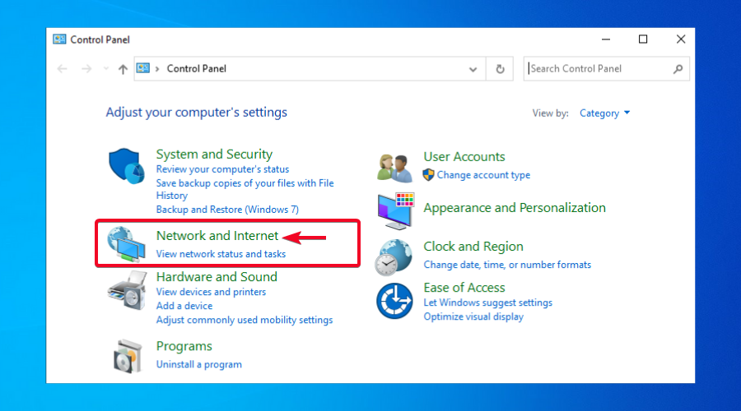This screenshot has width=741, height=411.
Task: Click the Control Panel address path text
Action: pos(197,69)
